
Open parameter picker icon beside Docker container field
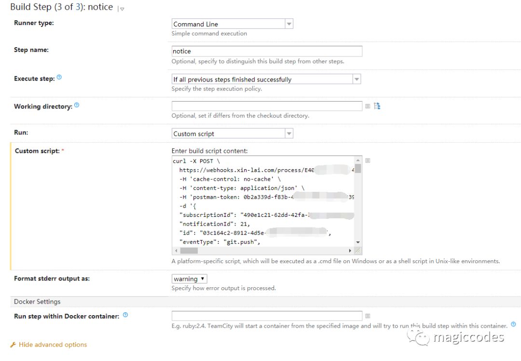pyautogui.click(x=368, y=316)
